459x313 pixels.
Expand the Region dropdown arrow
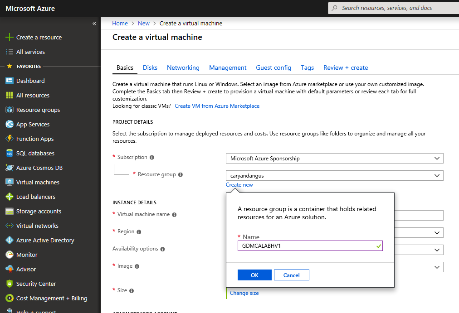437,233
